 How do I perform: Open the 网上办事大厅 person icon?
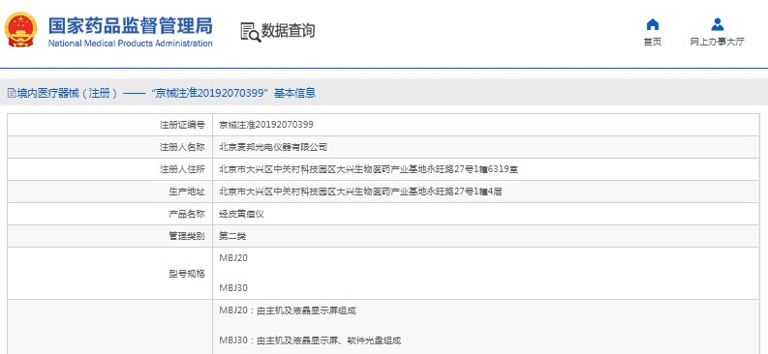(x=717, y=24)
